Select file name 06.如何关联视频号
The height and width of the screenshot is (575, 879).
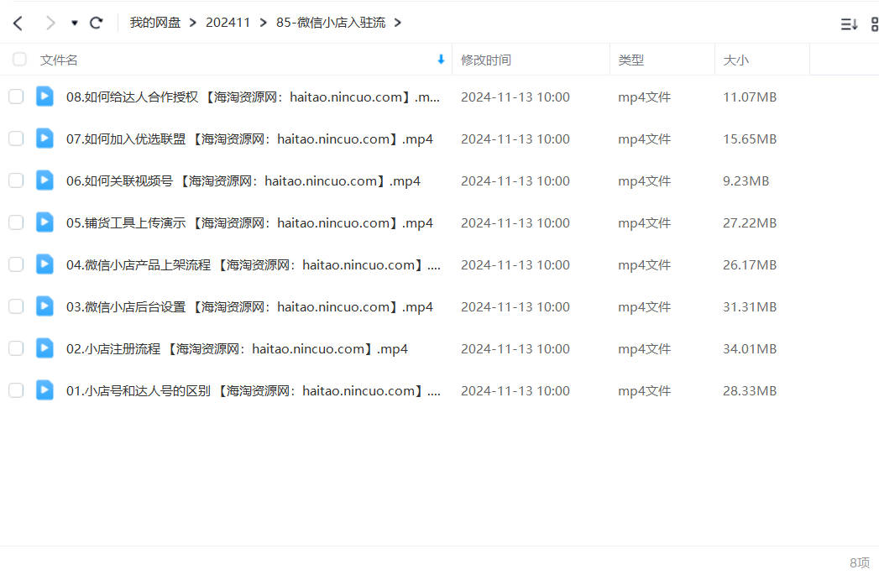tap(243, 181)
